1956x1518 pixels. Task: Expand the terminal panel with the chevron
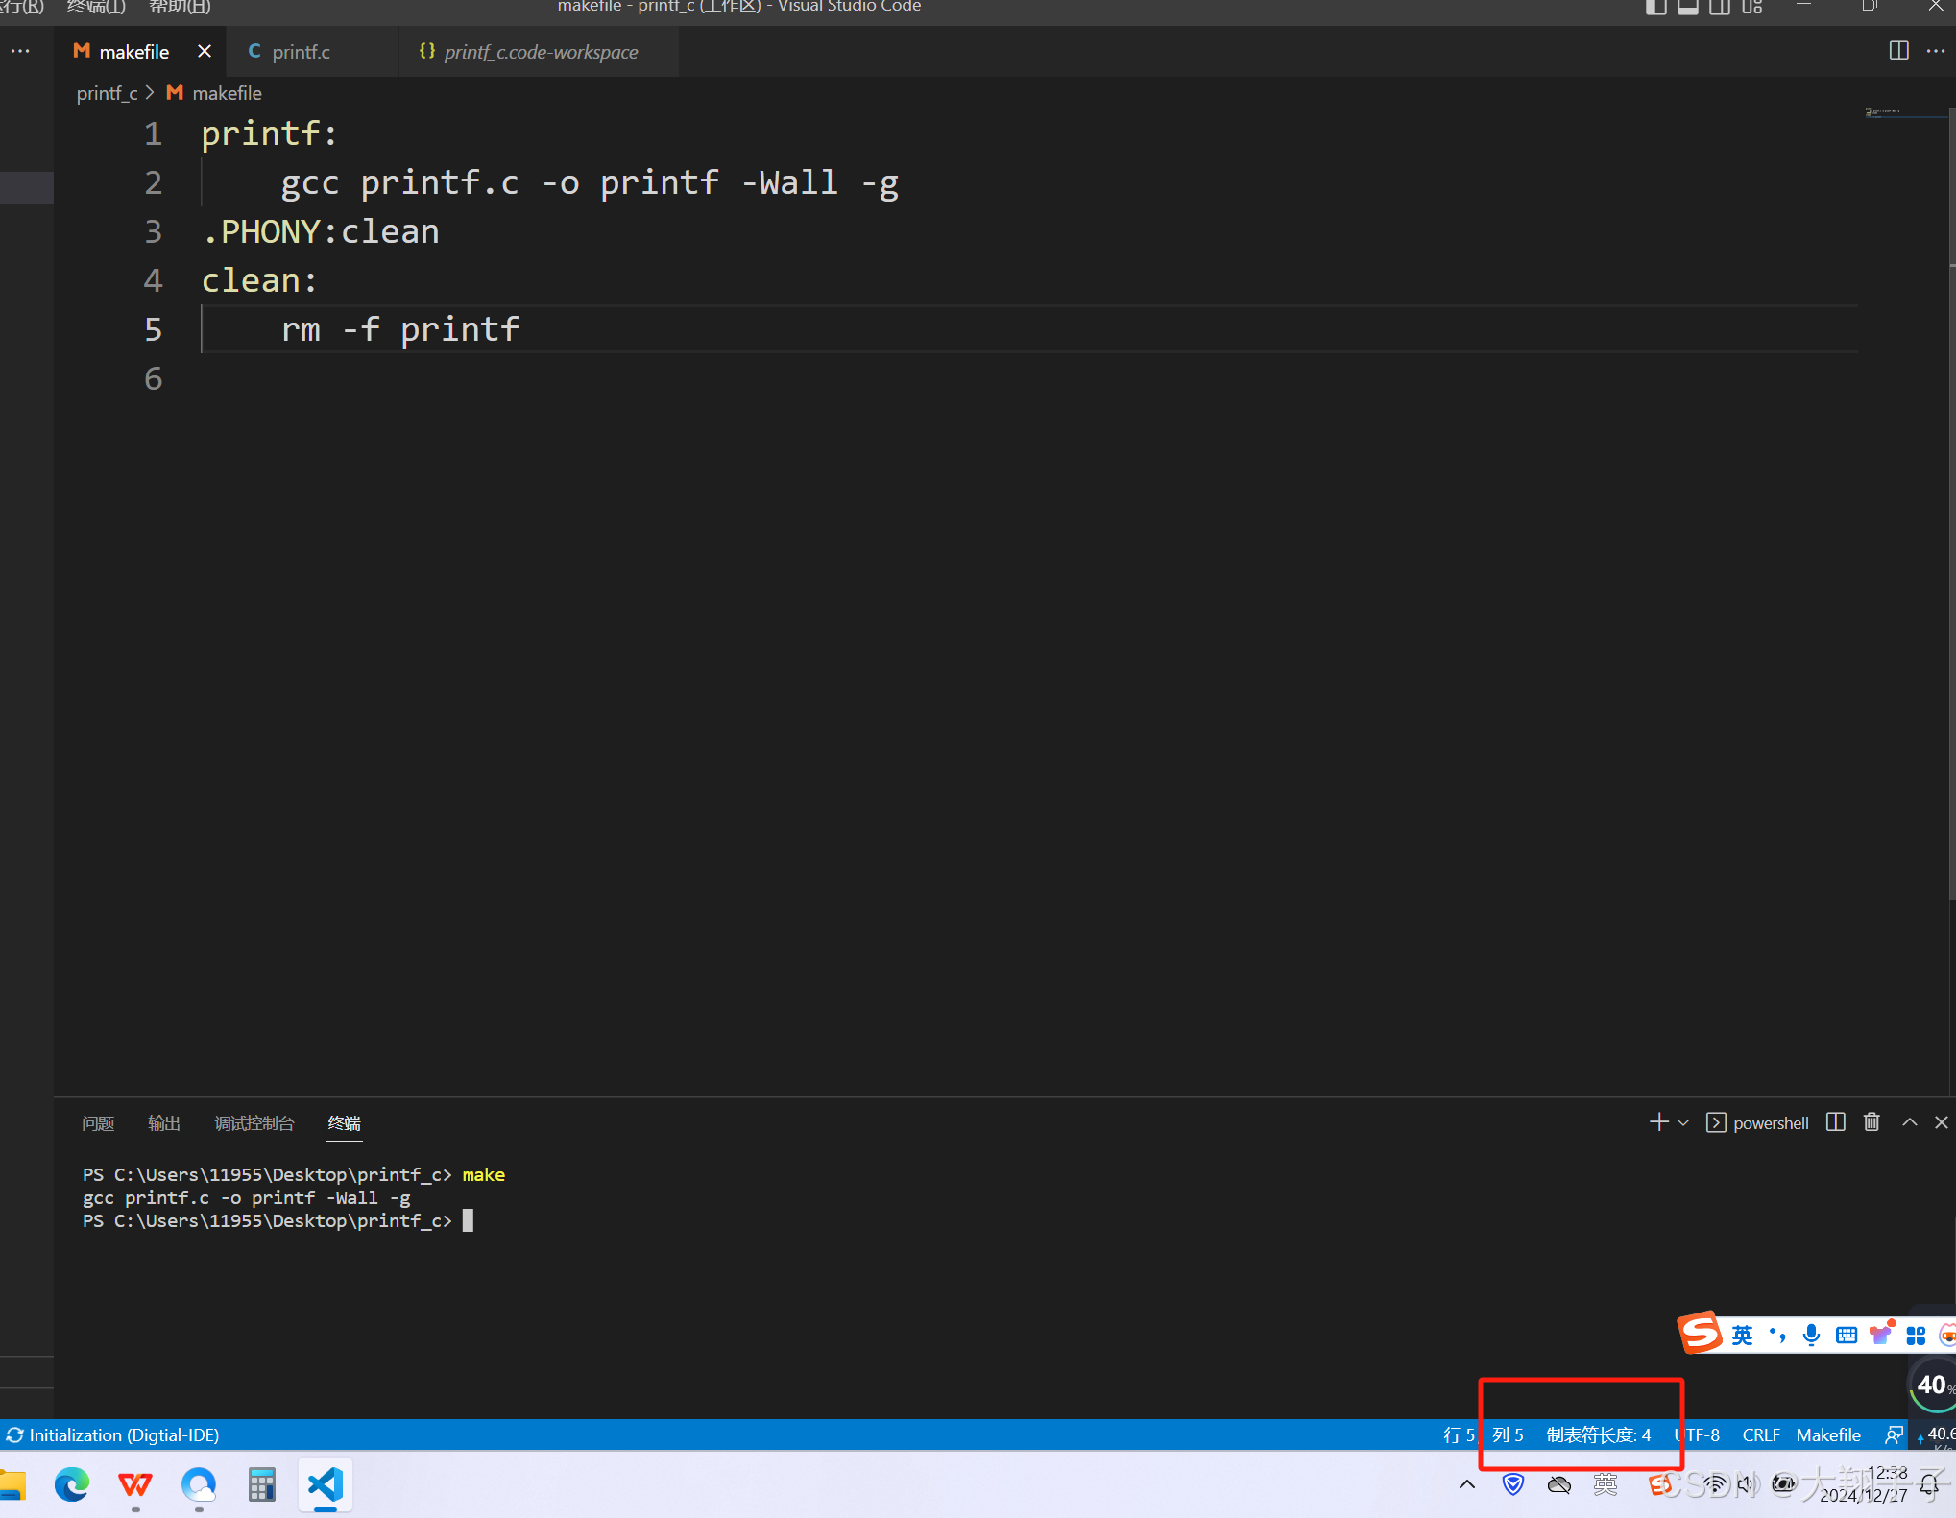1909,1122
